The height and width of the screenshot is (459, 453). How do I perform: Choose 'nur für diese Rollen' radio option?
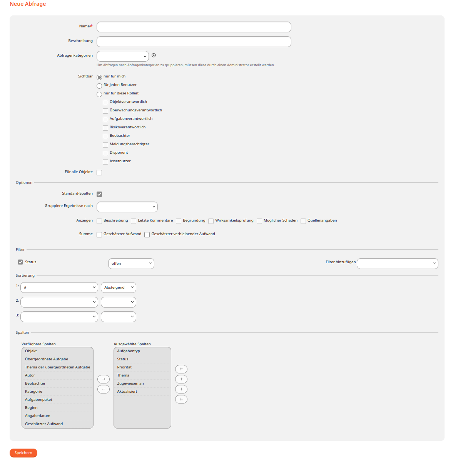pos(99,94)
